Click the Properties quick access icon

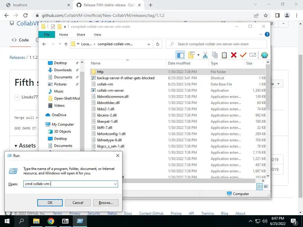coord(53,26)
